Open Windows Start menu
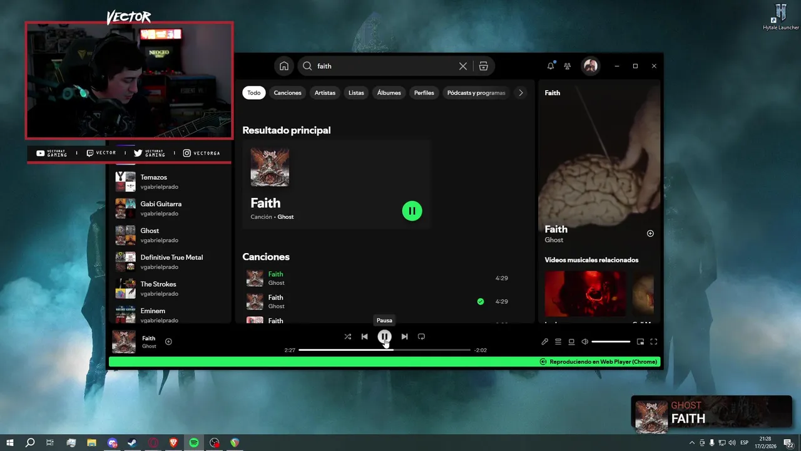This screenshot has width=801, height=451. 10,443
